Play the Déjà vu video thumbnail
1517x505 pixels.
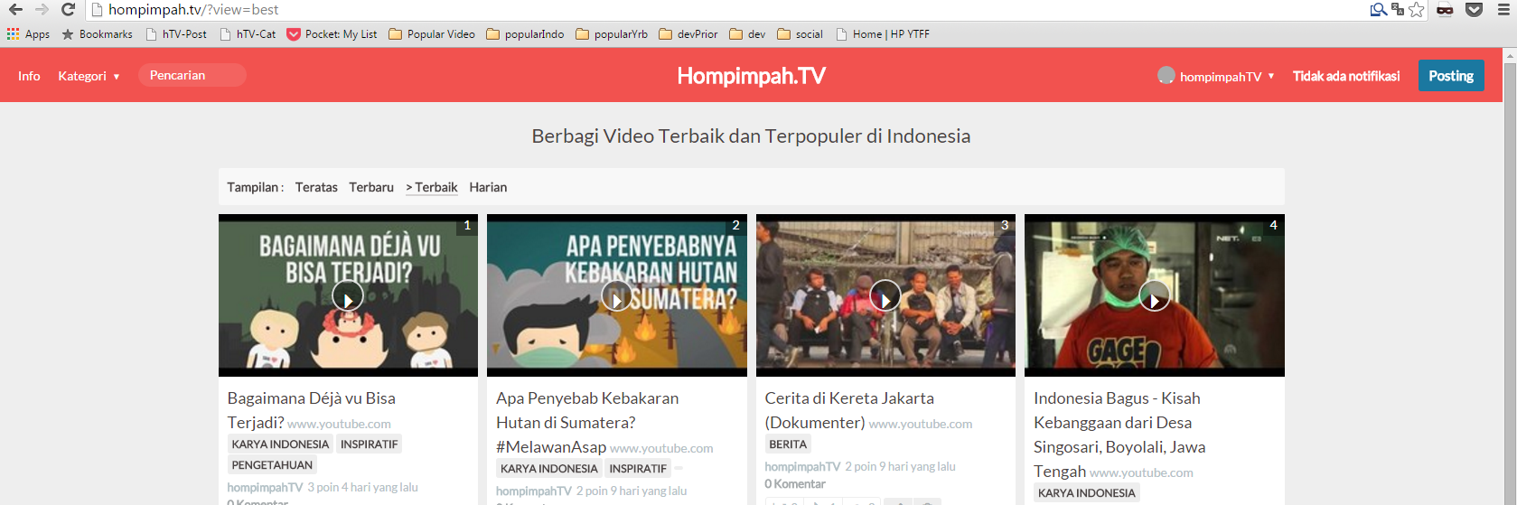click(348, 295)
